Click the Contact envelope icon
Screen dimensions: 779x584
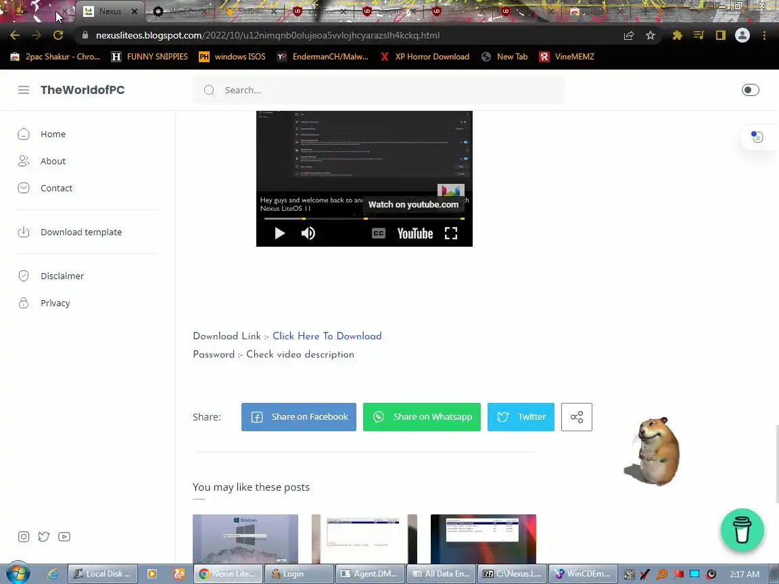tap(24, 188)
